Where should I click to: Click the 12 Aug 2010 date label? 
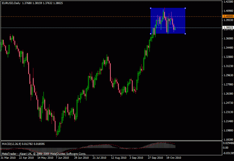(119, 158)
